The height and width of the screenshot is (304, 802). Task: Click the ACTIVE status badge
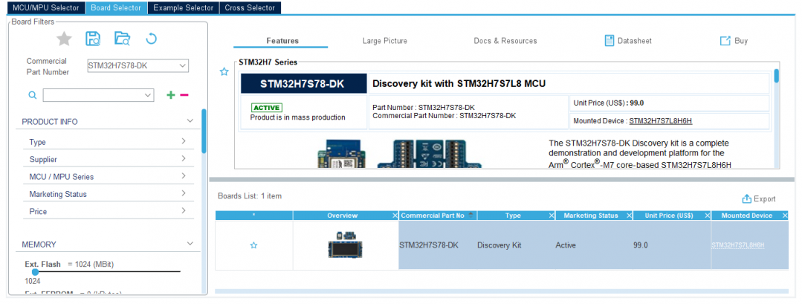(267, 108)
